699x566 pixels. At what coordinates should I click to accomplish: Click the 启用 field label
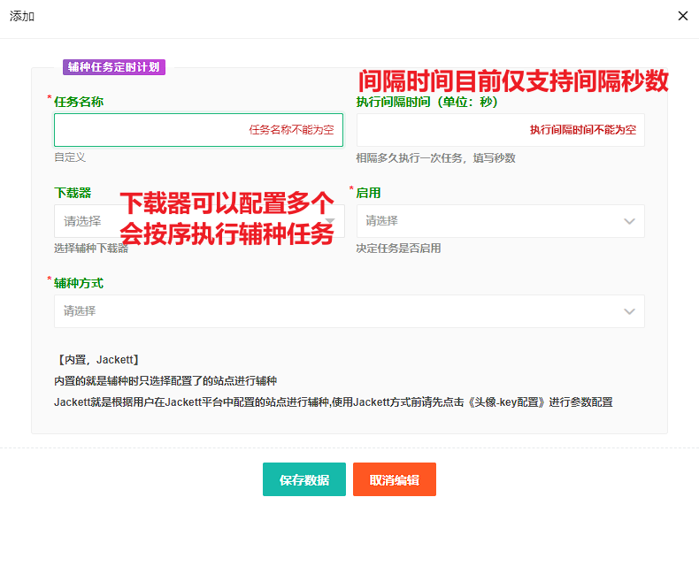pyautogui.click(x=368, y=193)
